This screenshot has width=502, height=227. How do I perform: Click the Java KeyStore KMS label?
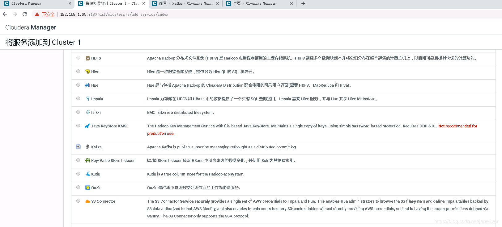[x=109, y=126]
